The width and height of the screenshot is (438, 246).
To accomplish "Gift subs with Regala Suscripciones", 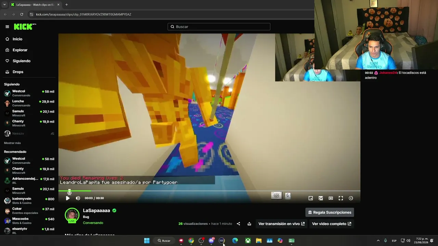I will pos(330,213).
